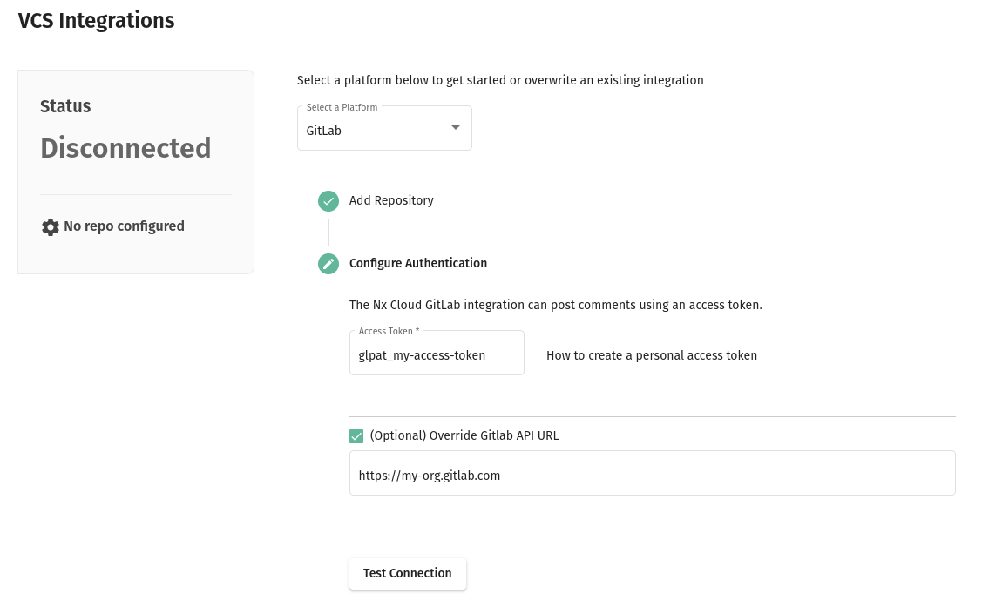The image size is (982, 614).
Task: Click the Status panel on the left
Action: click(135, 172)
